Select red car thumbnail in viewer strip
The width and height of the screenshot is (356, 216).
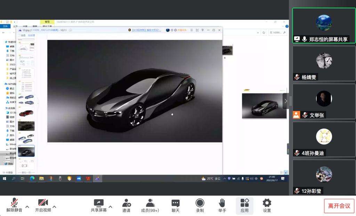click(26, 113)
